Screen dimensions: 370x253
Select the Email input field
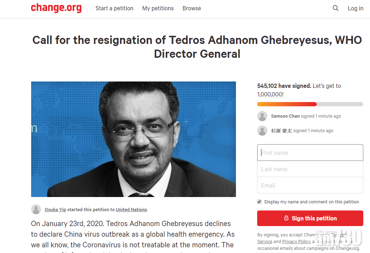click(310, 185)
